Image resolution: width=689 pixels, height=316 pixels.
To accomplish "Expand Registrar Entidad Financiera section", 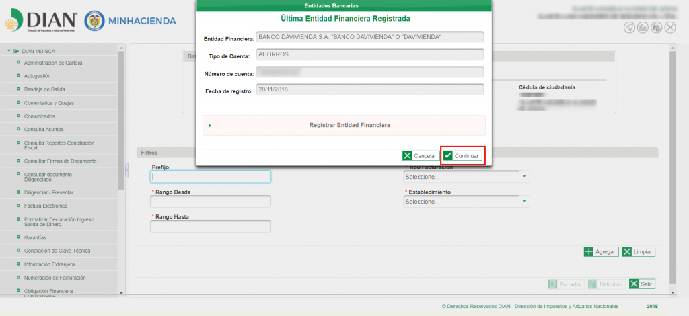I will coord(344,125).
